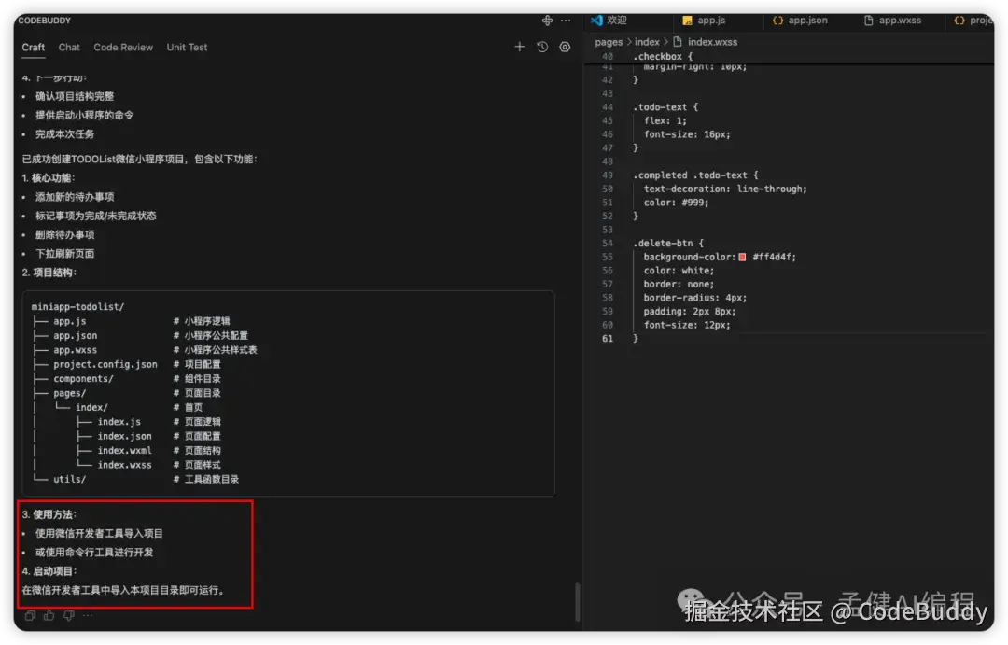
Task: Click the 下拉刷新页面 bullet
Action: click(65, 254)
